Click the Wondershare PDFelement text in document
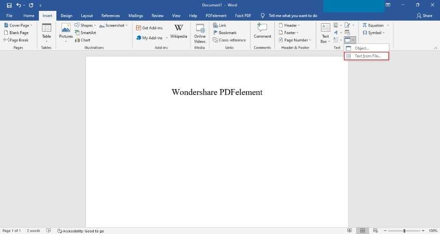Screen dimensions: 440x234 [217, 92]
